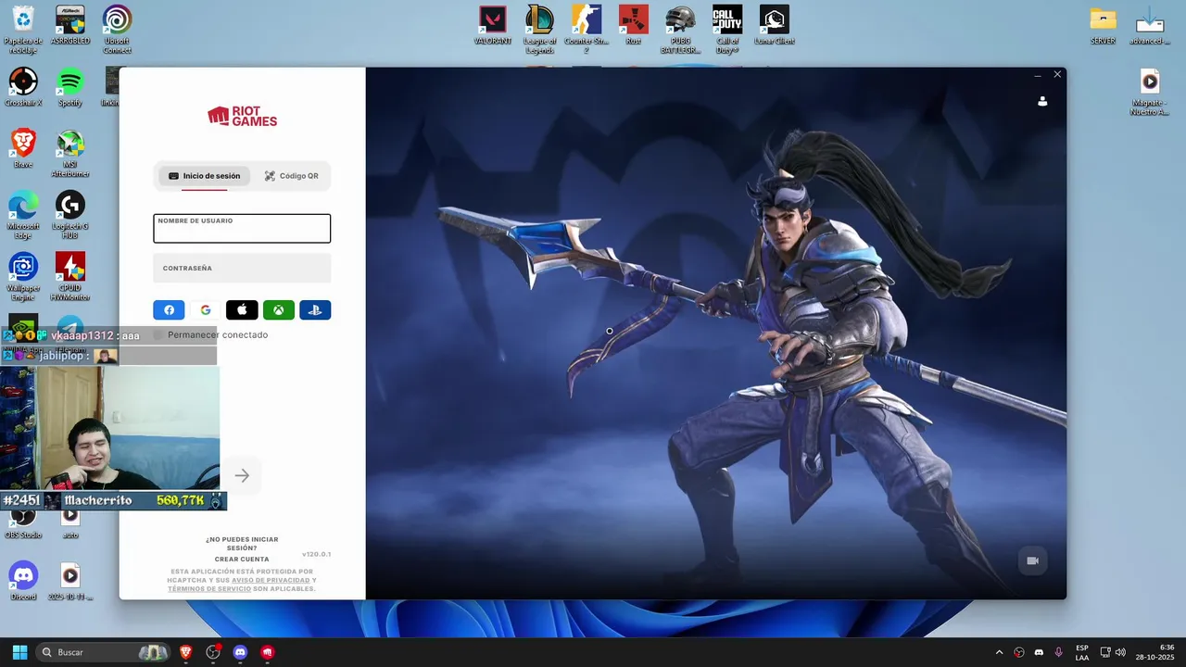Select the SERVER folder on desktop
Screen dimensions: 1186x667
[x=1103, y=26]
